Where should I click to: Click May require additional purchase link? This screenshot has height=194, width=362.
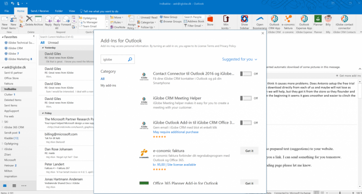point(176,132)
